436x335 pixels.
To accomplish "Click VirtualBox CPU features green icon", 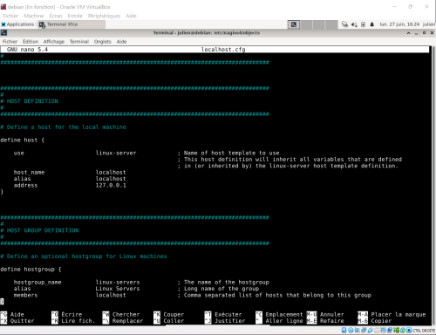I will point(396,331).
